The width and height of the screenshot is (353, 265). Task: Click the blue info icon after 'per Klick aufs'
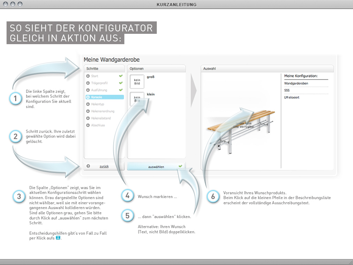coord(58,238)
